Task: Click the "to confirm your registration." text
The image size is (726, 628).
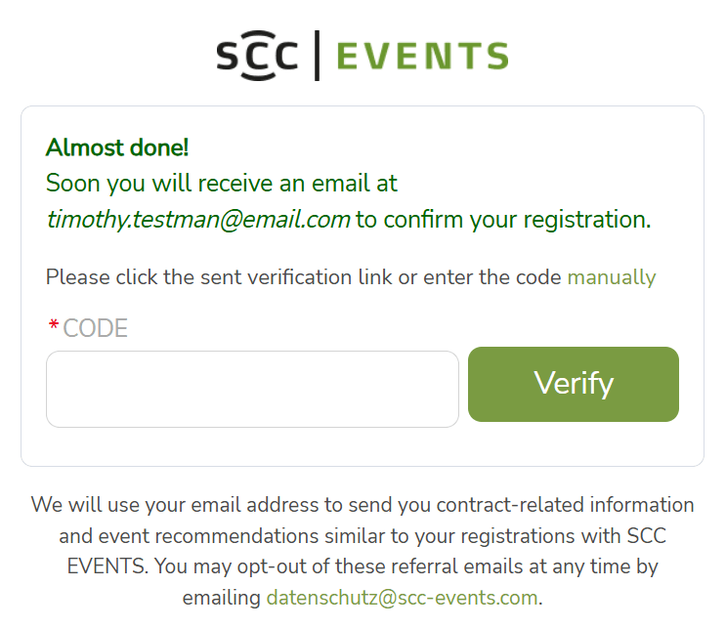Action: click(x=503, y=220)
